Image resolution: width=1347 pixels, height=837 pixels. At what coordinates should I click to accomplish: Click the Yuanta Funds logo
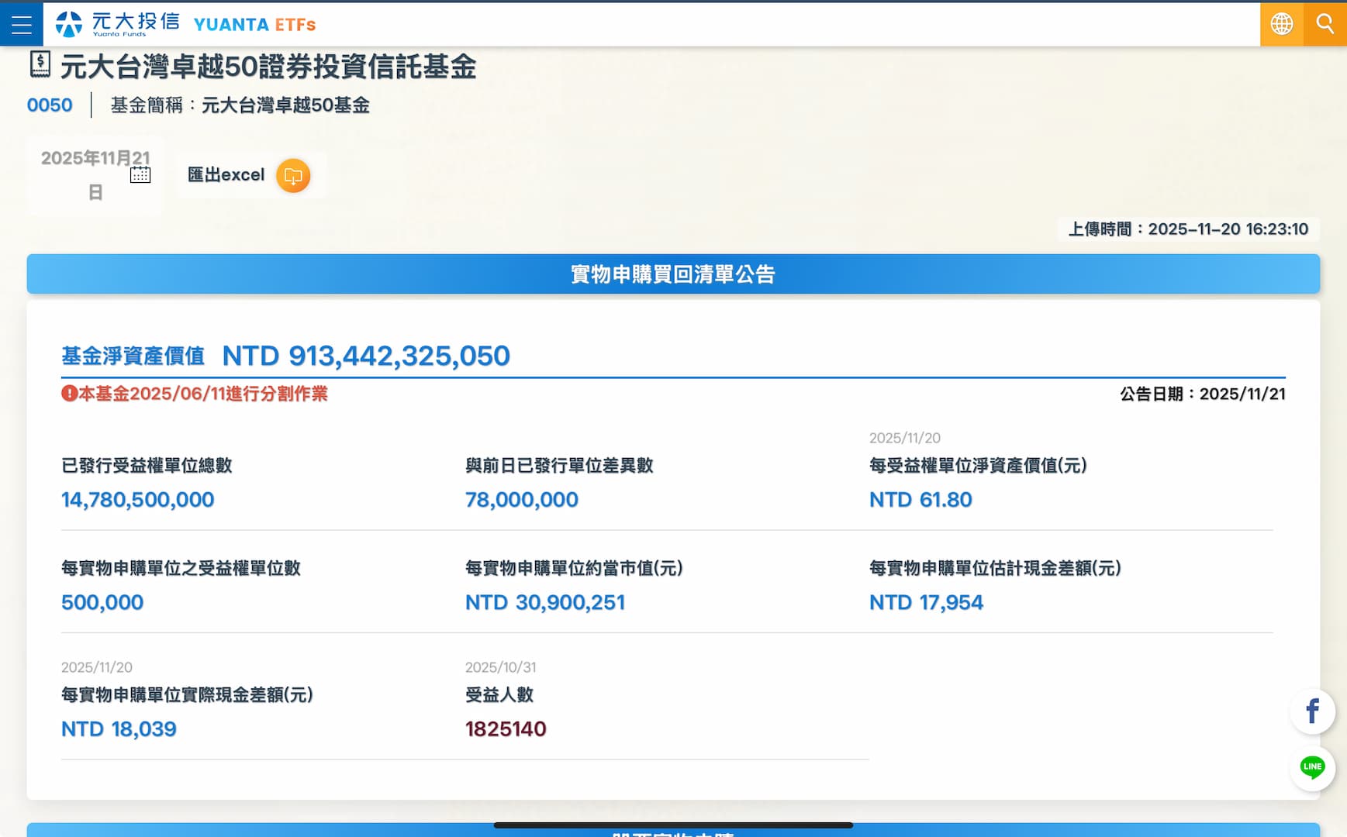(x=117, y=24)
